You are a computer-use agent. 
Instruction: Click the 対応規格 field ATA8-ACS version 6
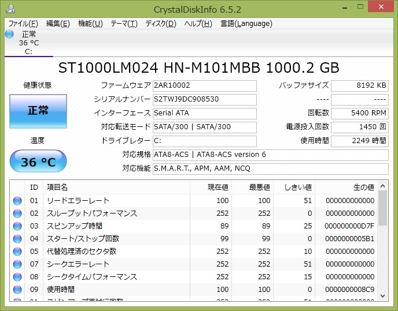point(271,155)
